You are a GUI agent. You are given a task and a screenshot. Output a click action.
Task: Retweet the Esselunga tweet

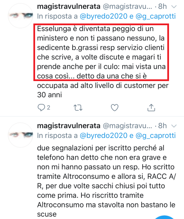78,108
